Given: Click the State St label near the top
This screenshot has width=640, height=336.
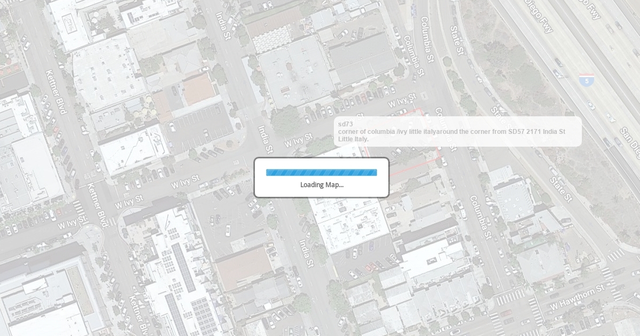Looking at the screenshot, I should point(458,40).
